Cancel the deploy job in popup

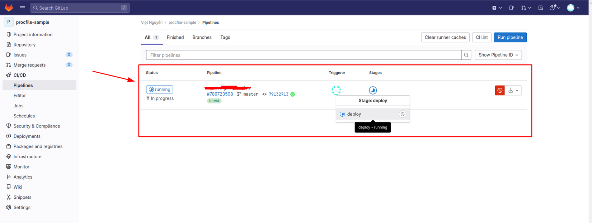pos(403,114)
